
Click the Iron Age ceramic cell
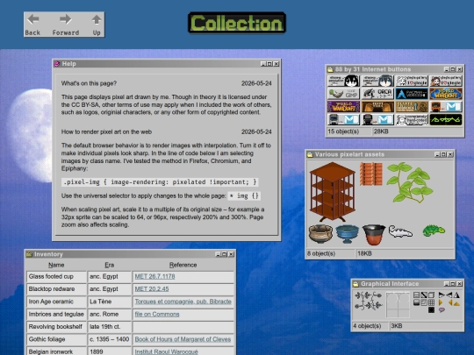(56, 302)
